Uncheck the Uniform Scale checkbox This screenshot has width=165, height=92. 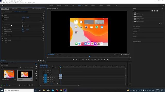click(x=22, y=26)
